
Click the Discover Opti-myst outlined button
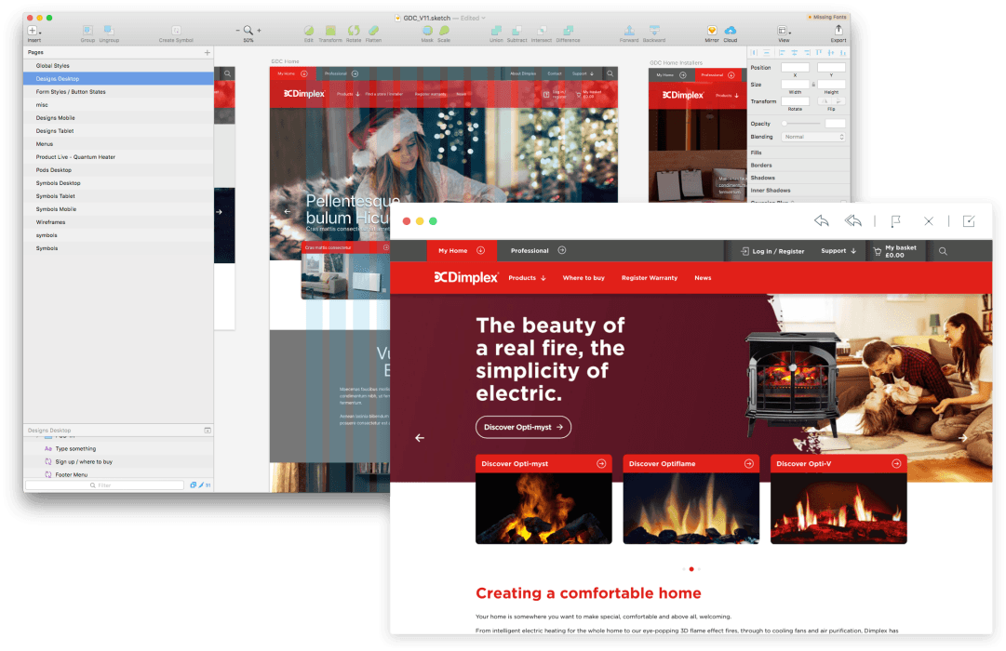(523, 427)
